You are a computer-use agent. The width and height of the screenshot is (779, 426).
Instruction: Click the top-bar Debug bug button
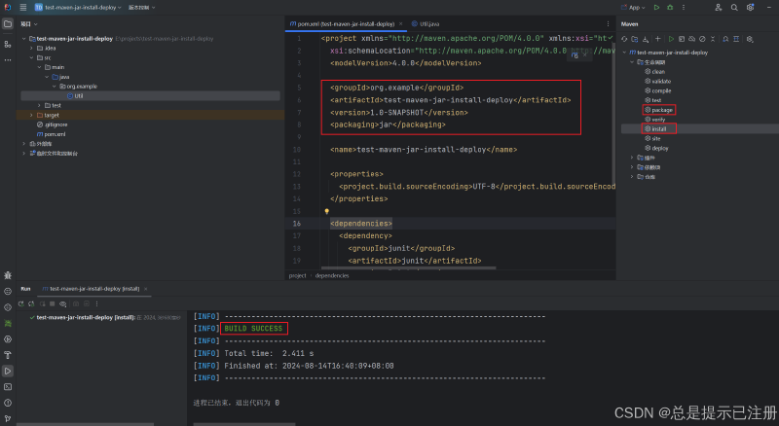click(x=670, y=8)
